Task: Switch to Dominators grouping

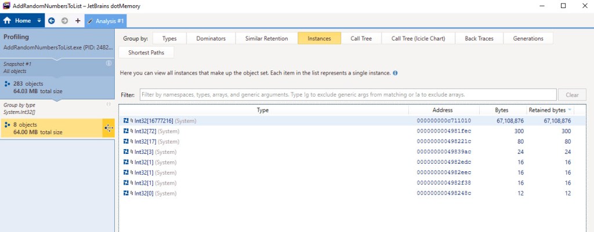Action: tap(211, 39)
